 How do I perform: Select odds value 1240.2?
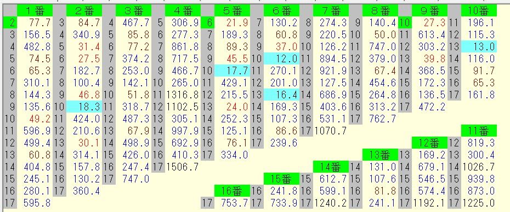tap(331, 203)
